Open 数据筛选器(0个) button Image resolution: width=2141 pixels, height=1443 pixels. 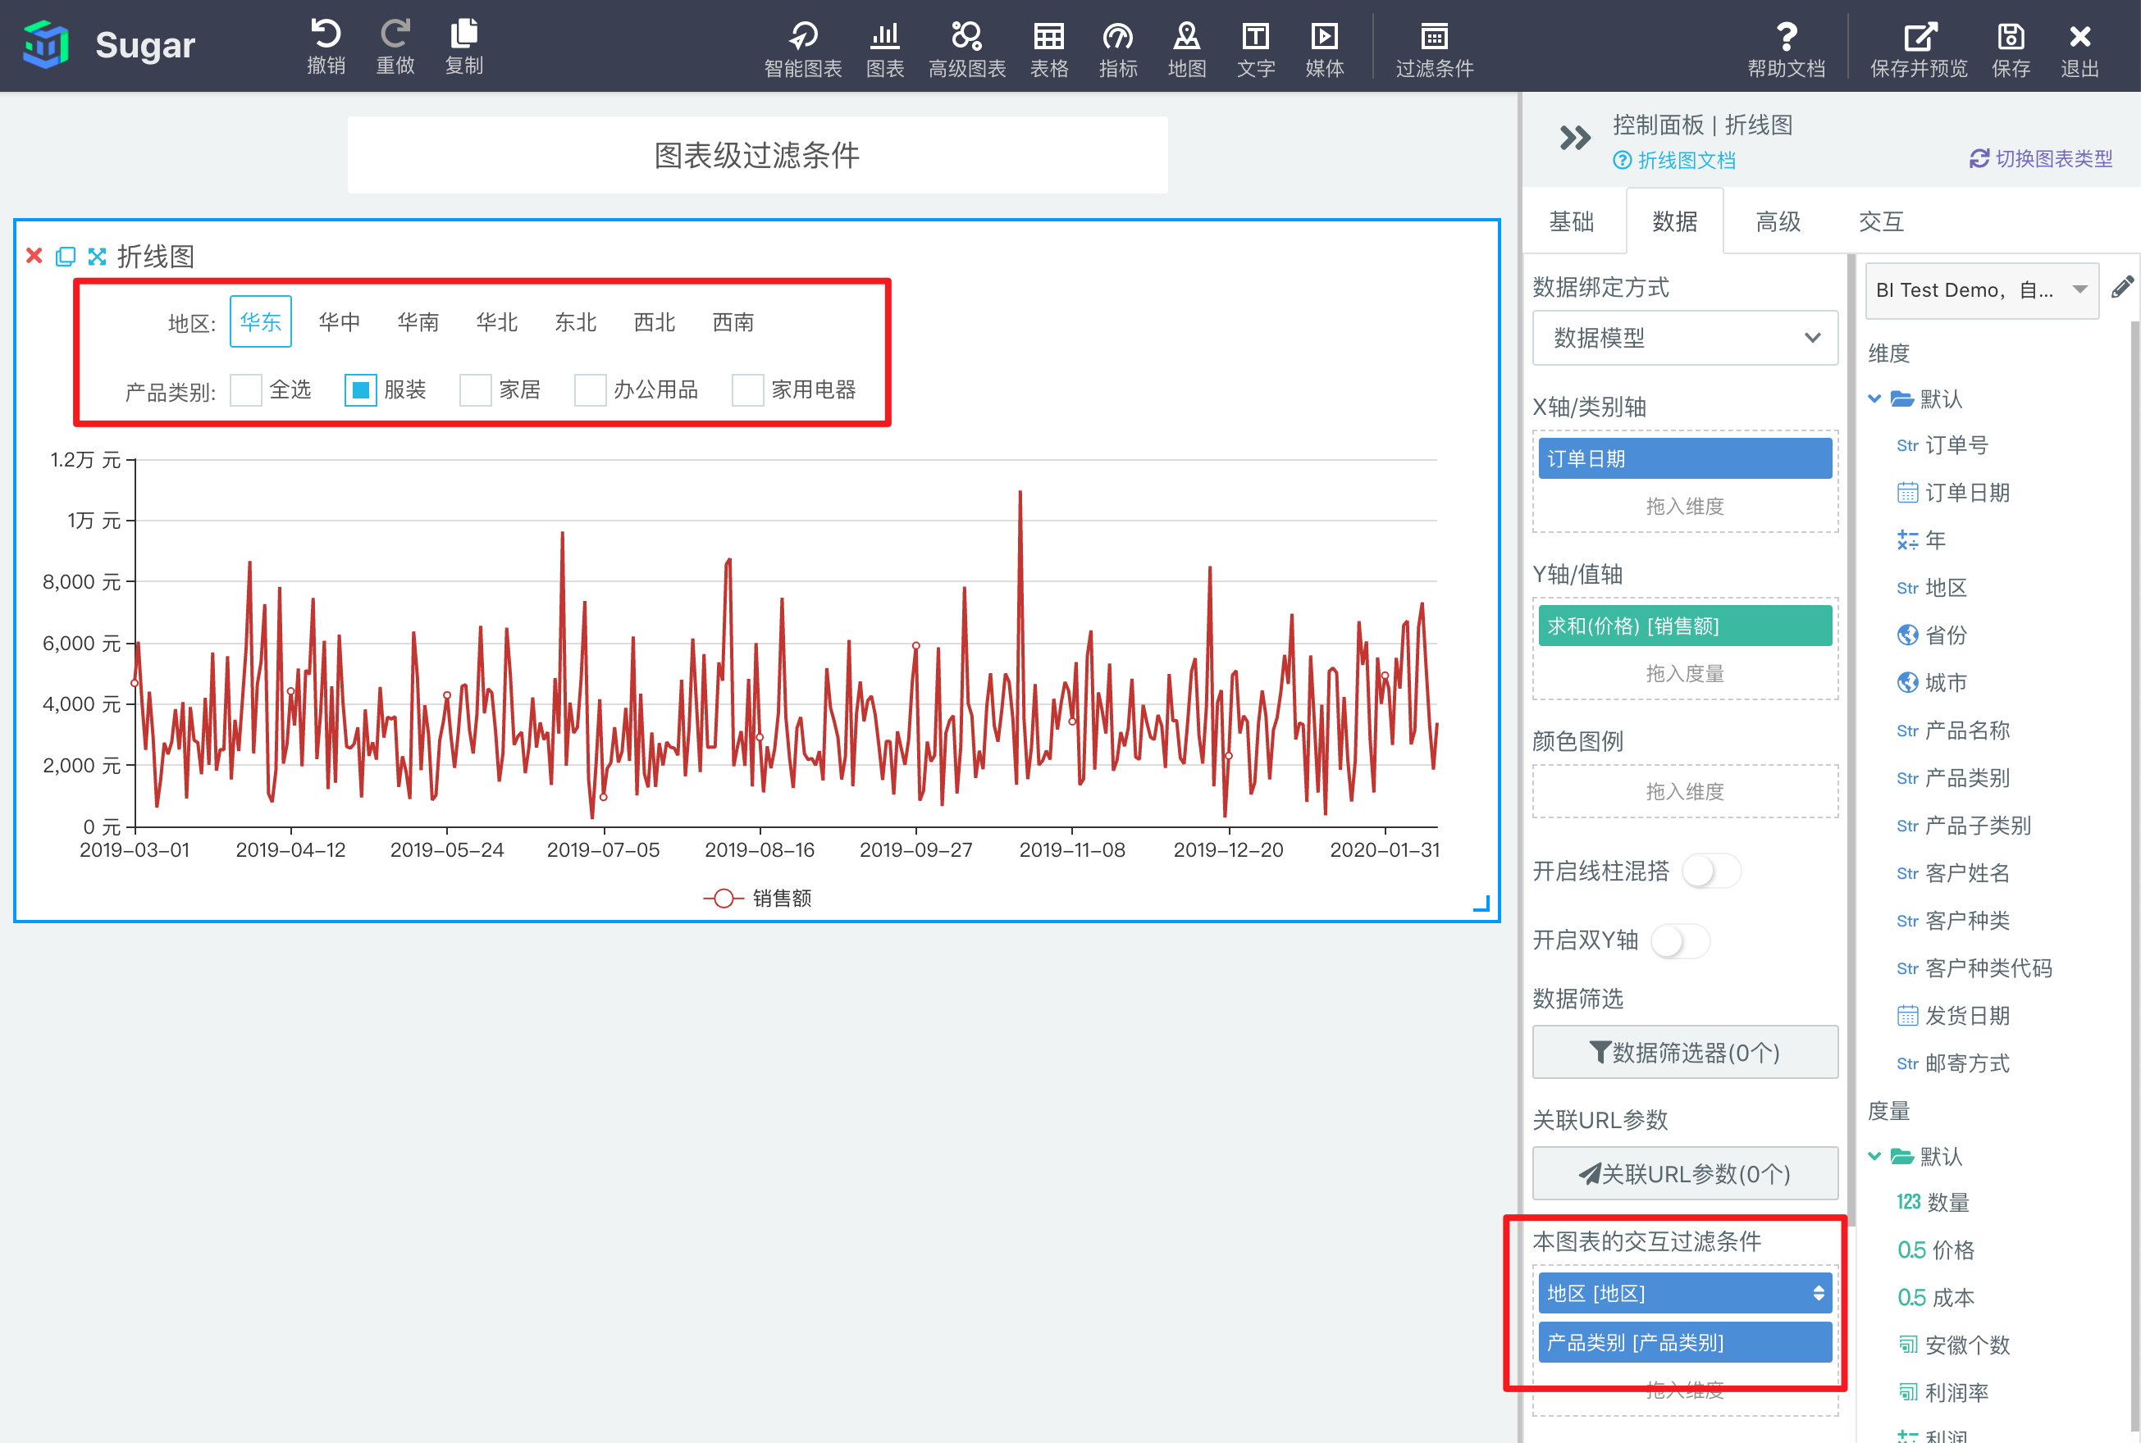click(1684, 1052)
